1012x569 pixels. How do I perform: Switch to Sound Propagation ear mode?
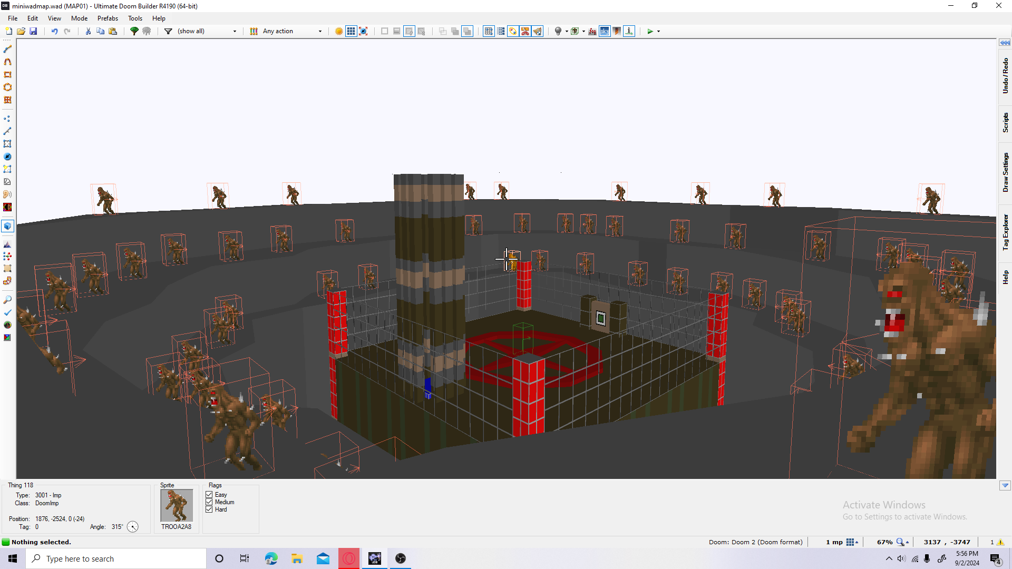tap(7, 194)
